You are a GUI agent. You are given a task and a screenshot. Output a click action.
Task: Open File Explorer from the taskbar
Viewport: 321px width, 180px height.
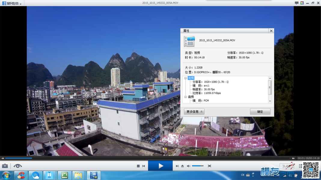pyautogui.click(x=78, y=175)
